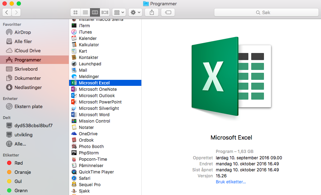The height and width of the screenshot is (195, 321).
Task: Select Safari in the list
Action: click(x=105, y=178)
